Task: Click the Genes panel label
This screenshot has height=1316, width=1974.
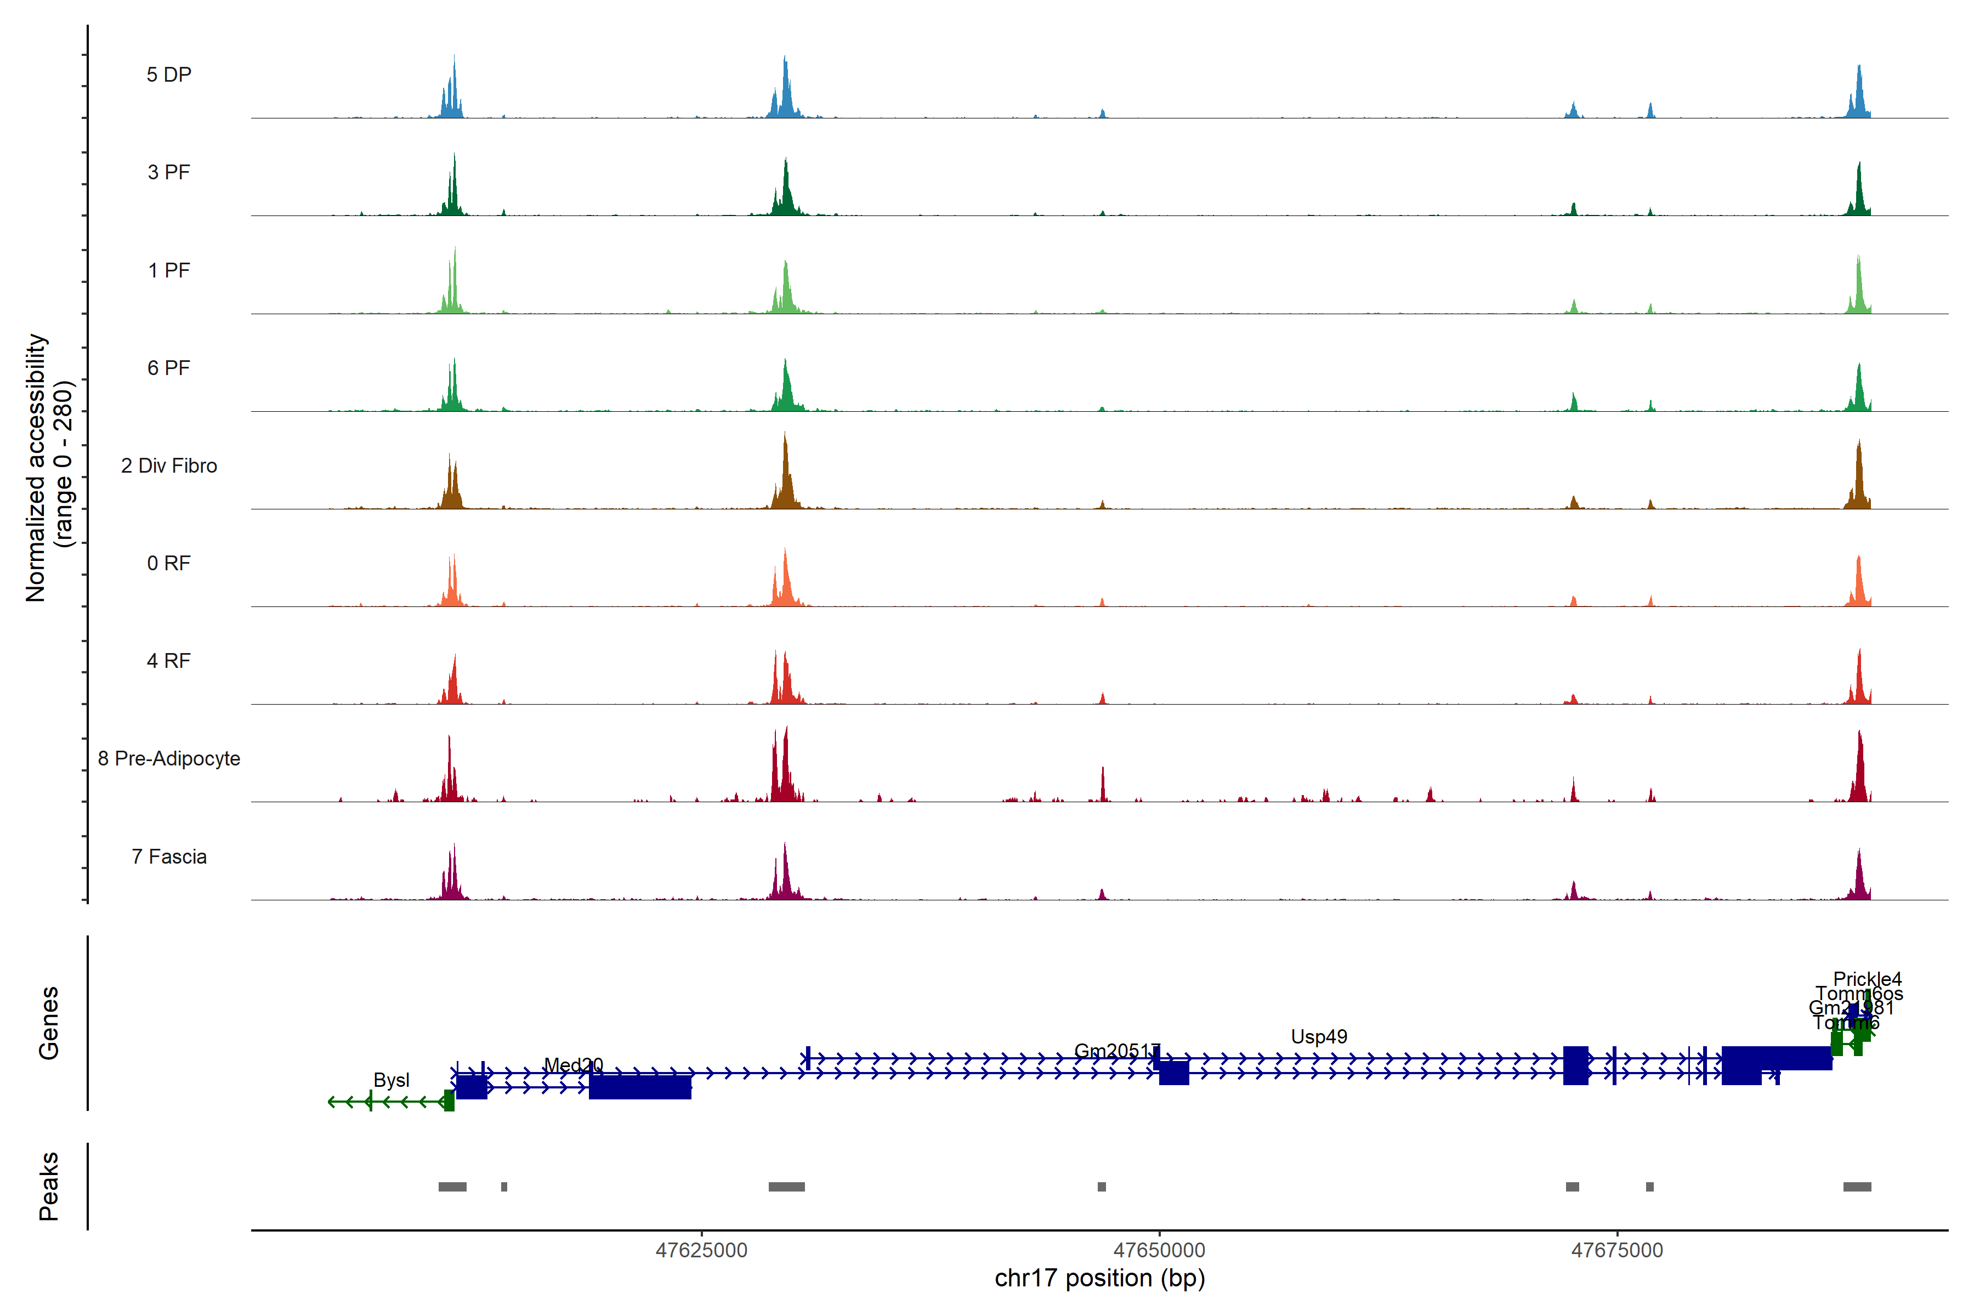Action: (49, 1022)
